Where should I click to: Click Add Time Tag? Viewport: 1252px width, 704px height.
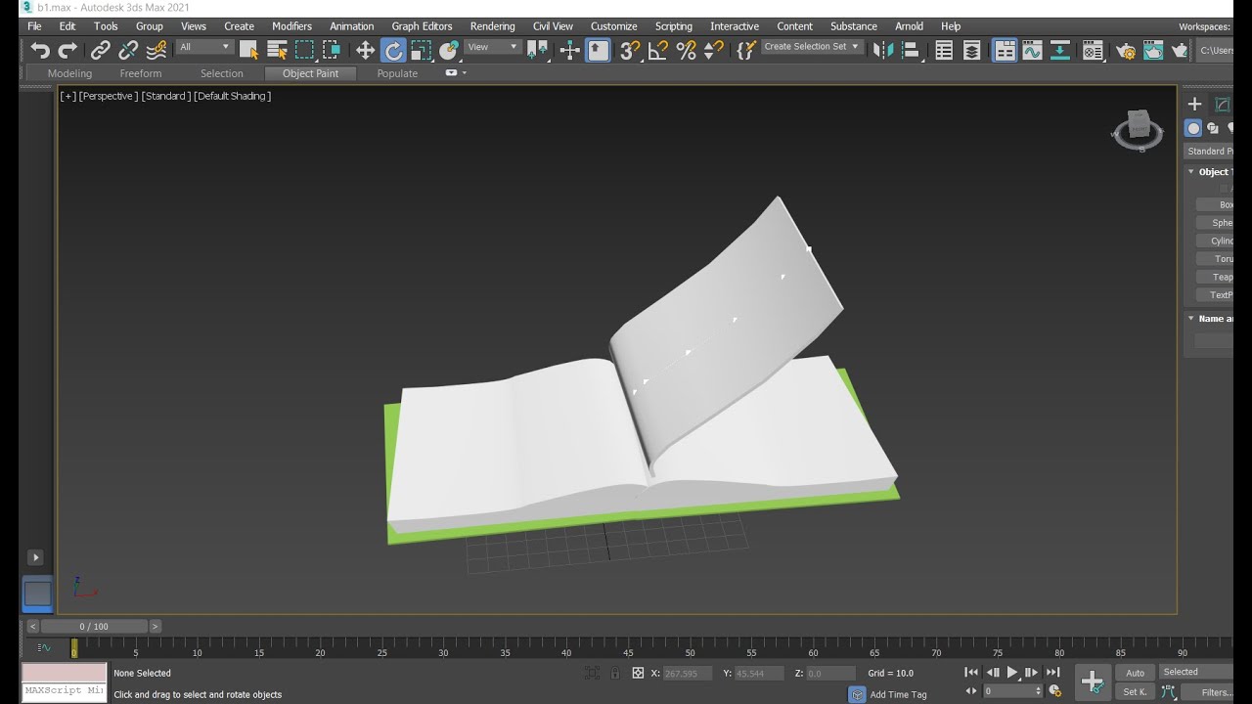898,694
